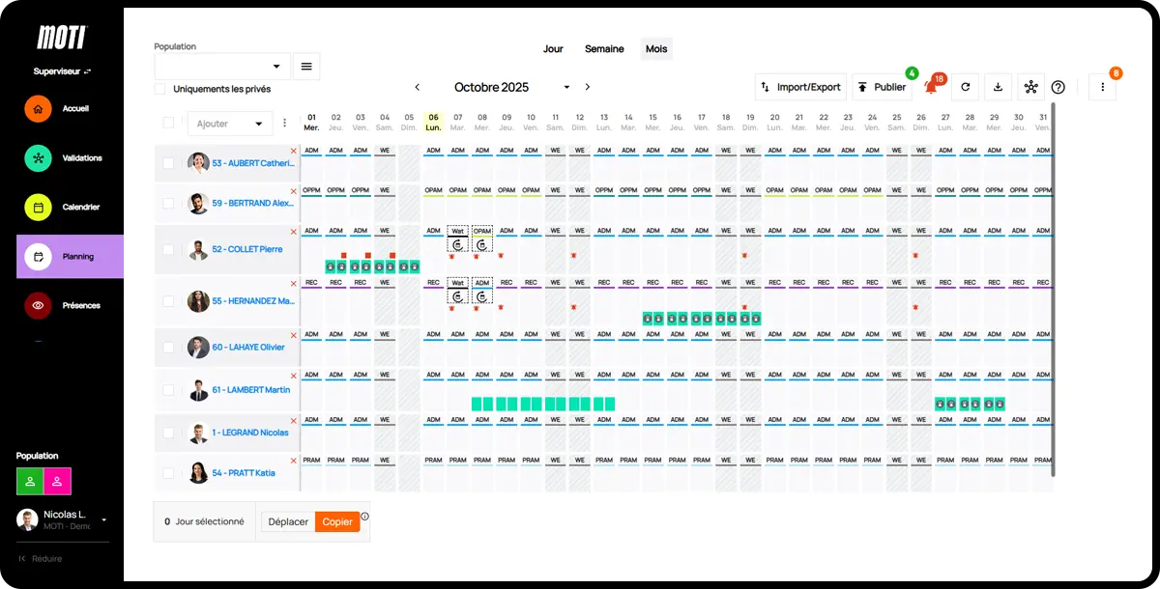Tick the checkbox next to 54 - PRATT Katia
The width and height of the screenshot is (1160, 589).
[x=166, y=472]
